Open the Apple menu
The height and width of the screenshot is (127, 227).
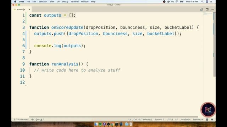tap(15, 1)
